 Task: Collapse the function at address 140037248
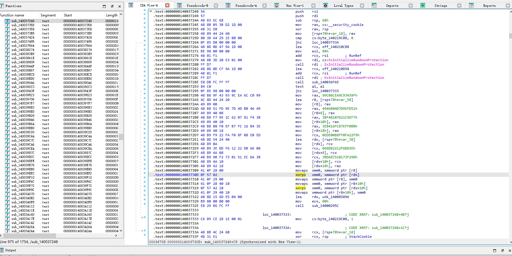[x=151, y=11]
